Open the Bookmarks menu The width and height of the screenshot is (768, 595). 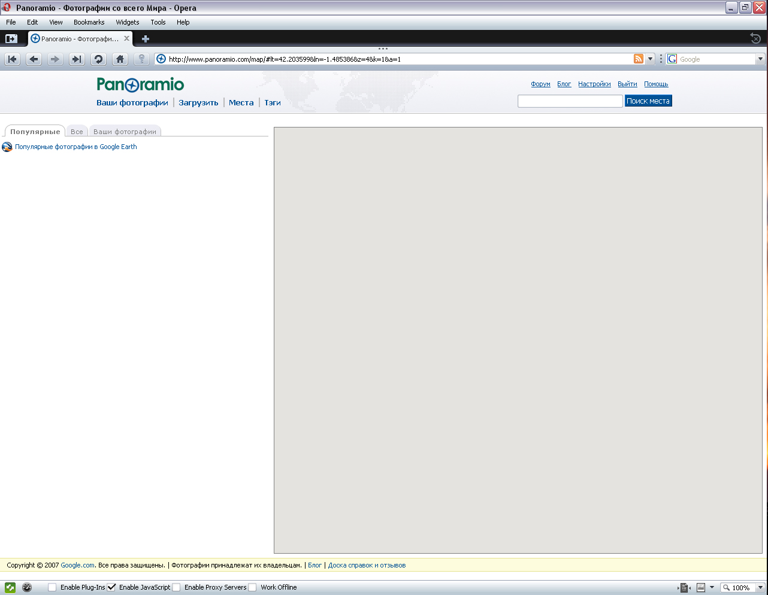(89, 22)
